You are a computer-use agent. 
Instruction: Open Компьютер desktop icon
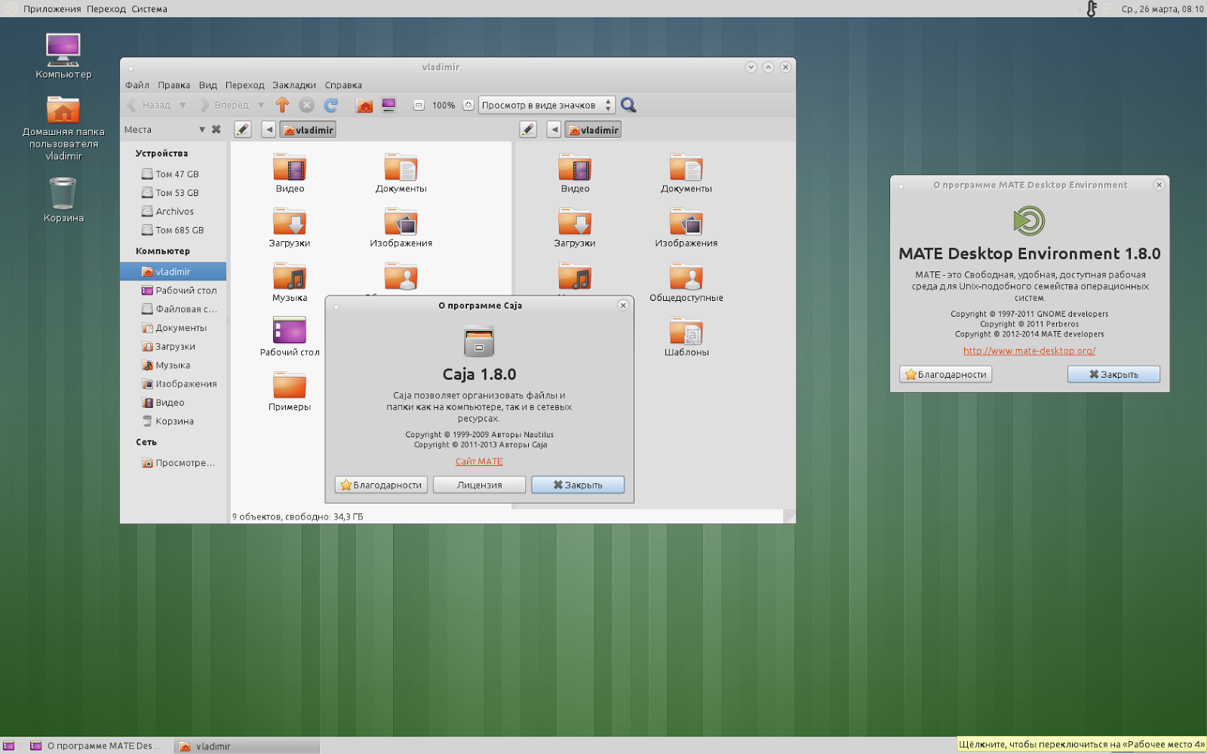tap(63, 56)
